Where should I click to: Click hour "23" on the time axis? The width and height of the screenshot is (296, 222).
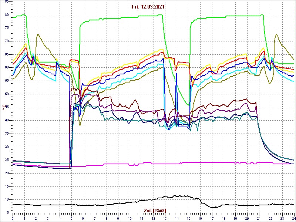click(x=282, y=218)
